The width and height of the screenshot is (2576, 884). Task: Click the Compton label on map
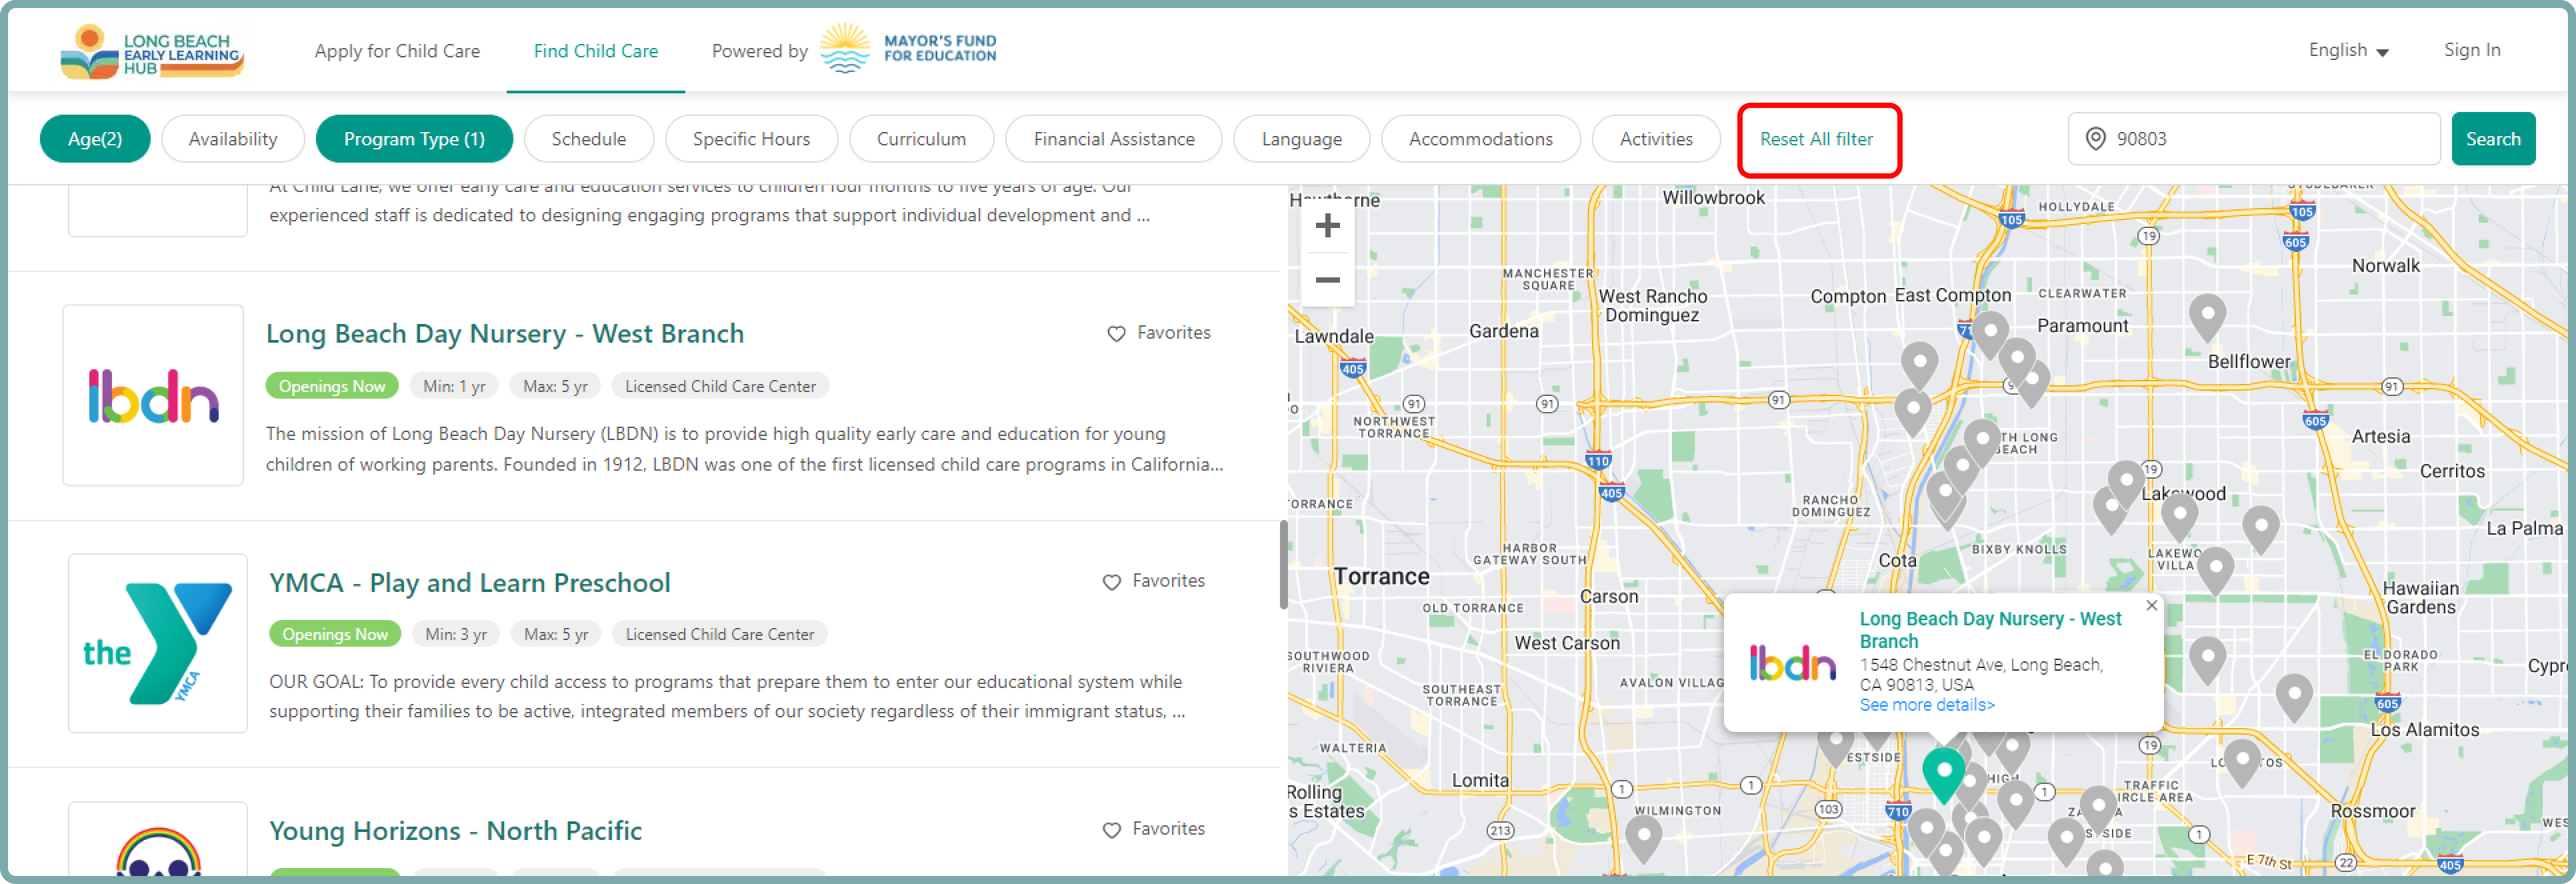(1848, 297)
